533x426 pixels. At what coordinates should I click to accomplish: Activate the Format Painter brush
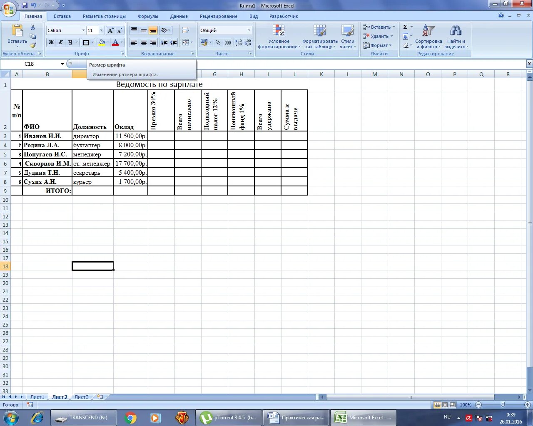(x=33, y=45)
